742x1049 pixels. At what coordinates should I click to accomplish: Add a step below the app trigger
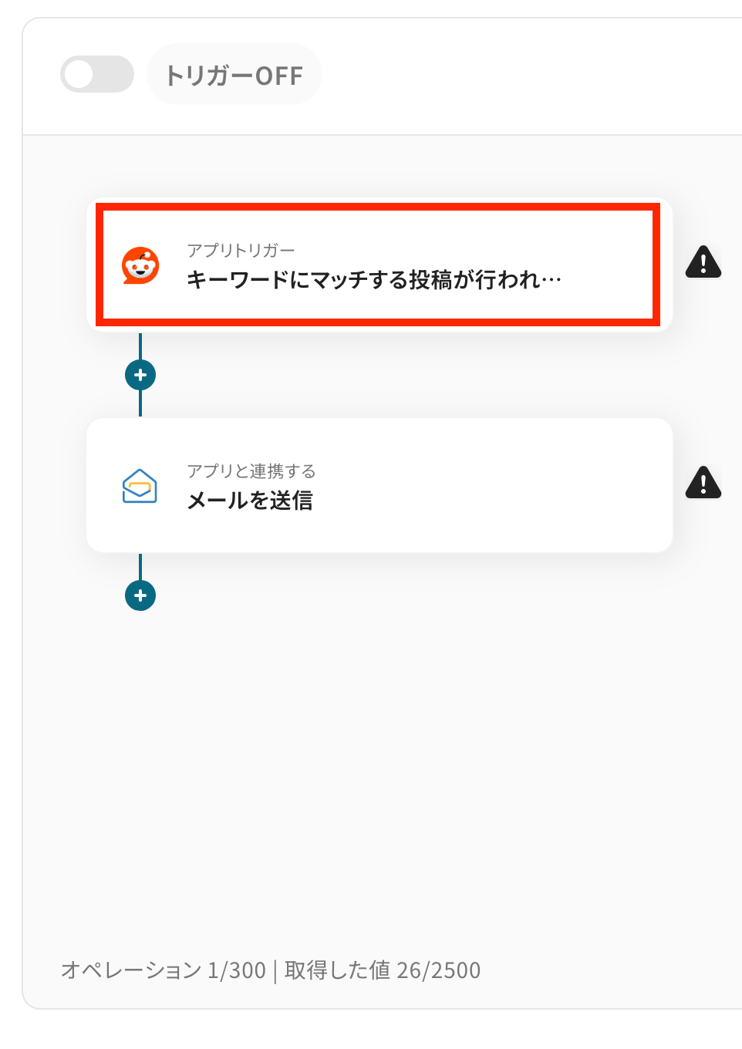[x=140, y=375]
